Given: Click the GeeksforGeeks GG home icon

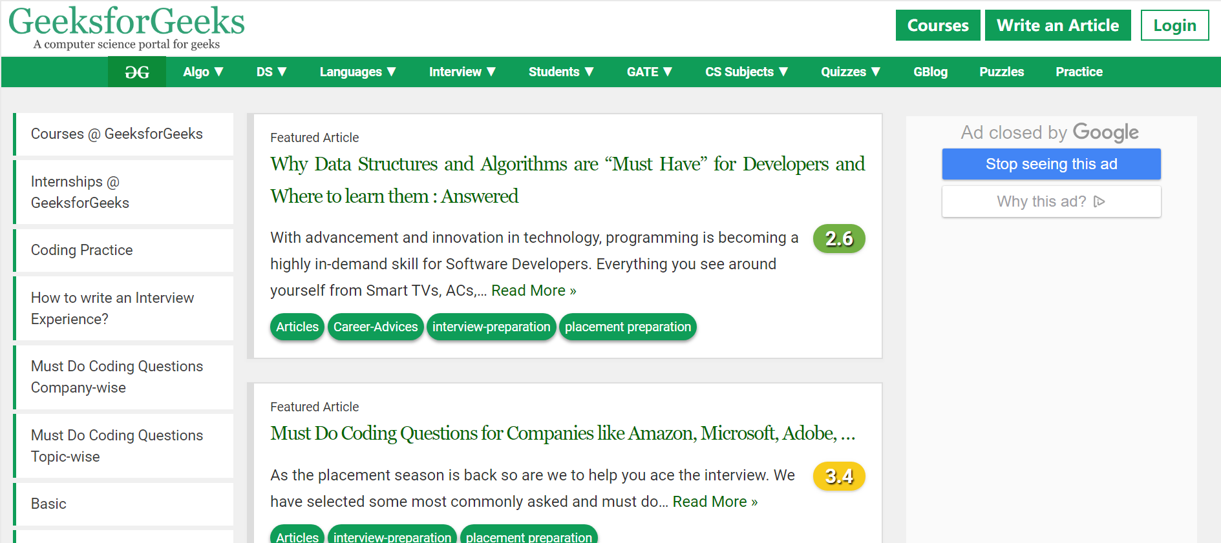Looking at the screenshot, I should (136, 72).
